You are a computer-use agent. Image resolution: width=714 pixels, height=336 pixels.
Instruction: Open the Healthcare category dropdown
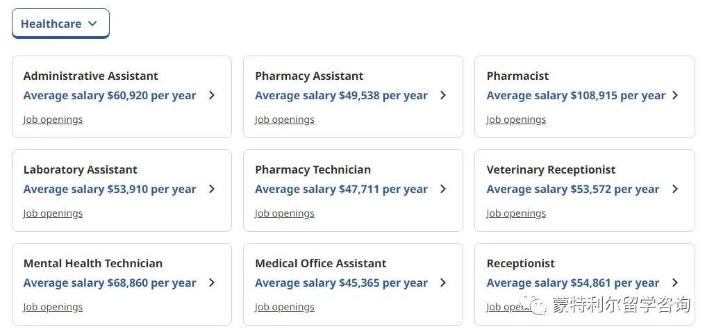coord(60,23)
